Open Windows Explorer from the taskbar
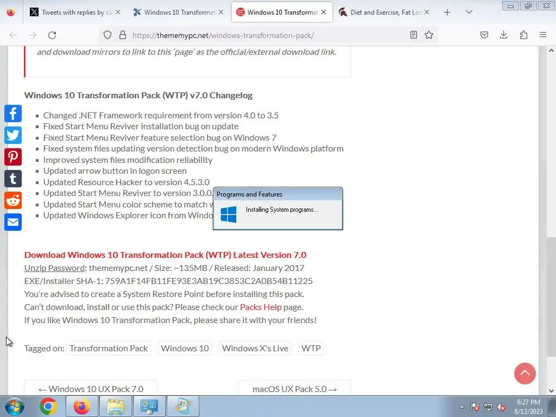 [x=116, y=406]
